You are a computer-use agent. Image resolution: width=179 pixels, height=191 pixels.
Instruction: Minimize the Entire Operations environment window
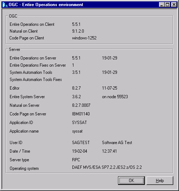(162, 5)
